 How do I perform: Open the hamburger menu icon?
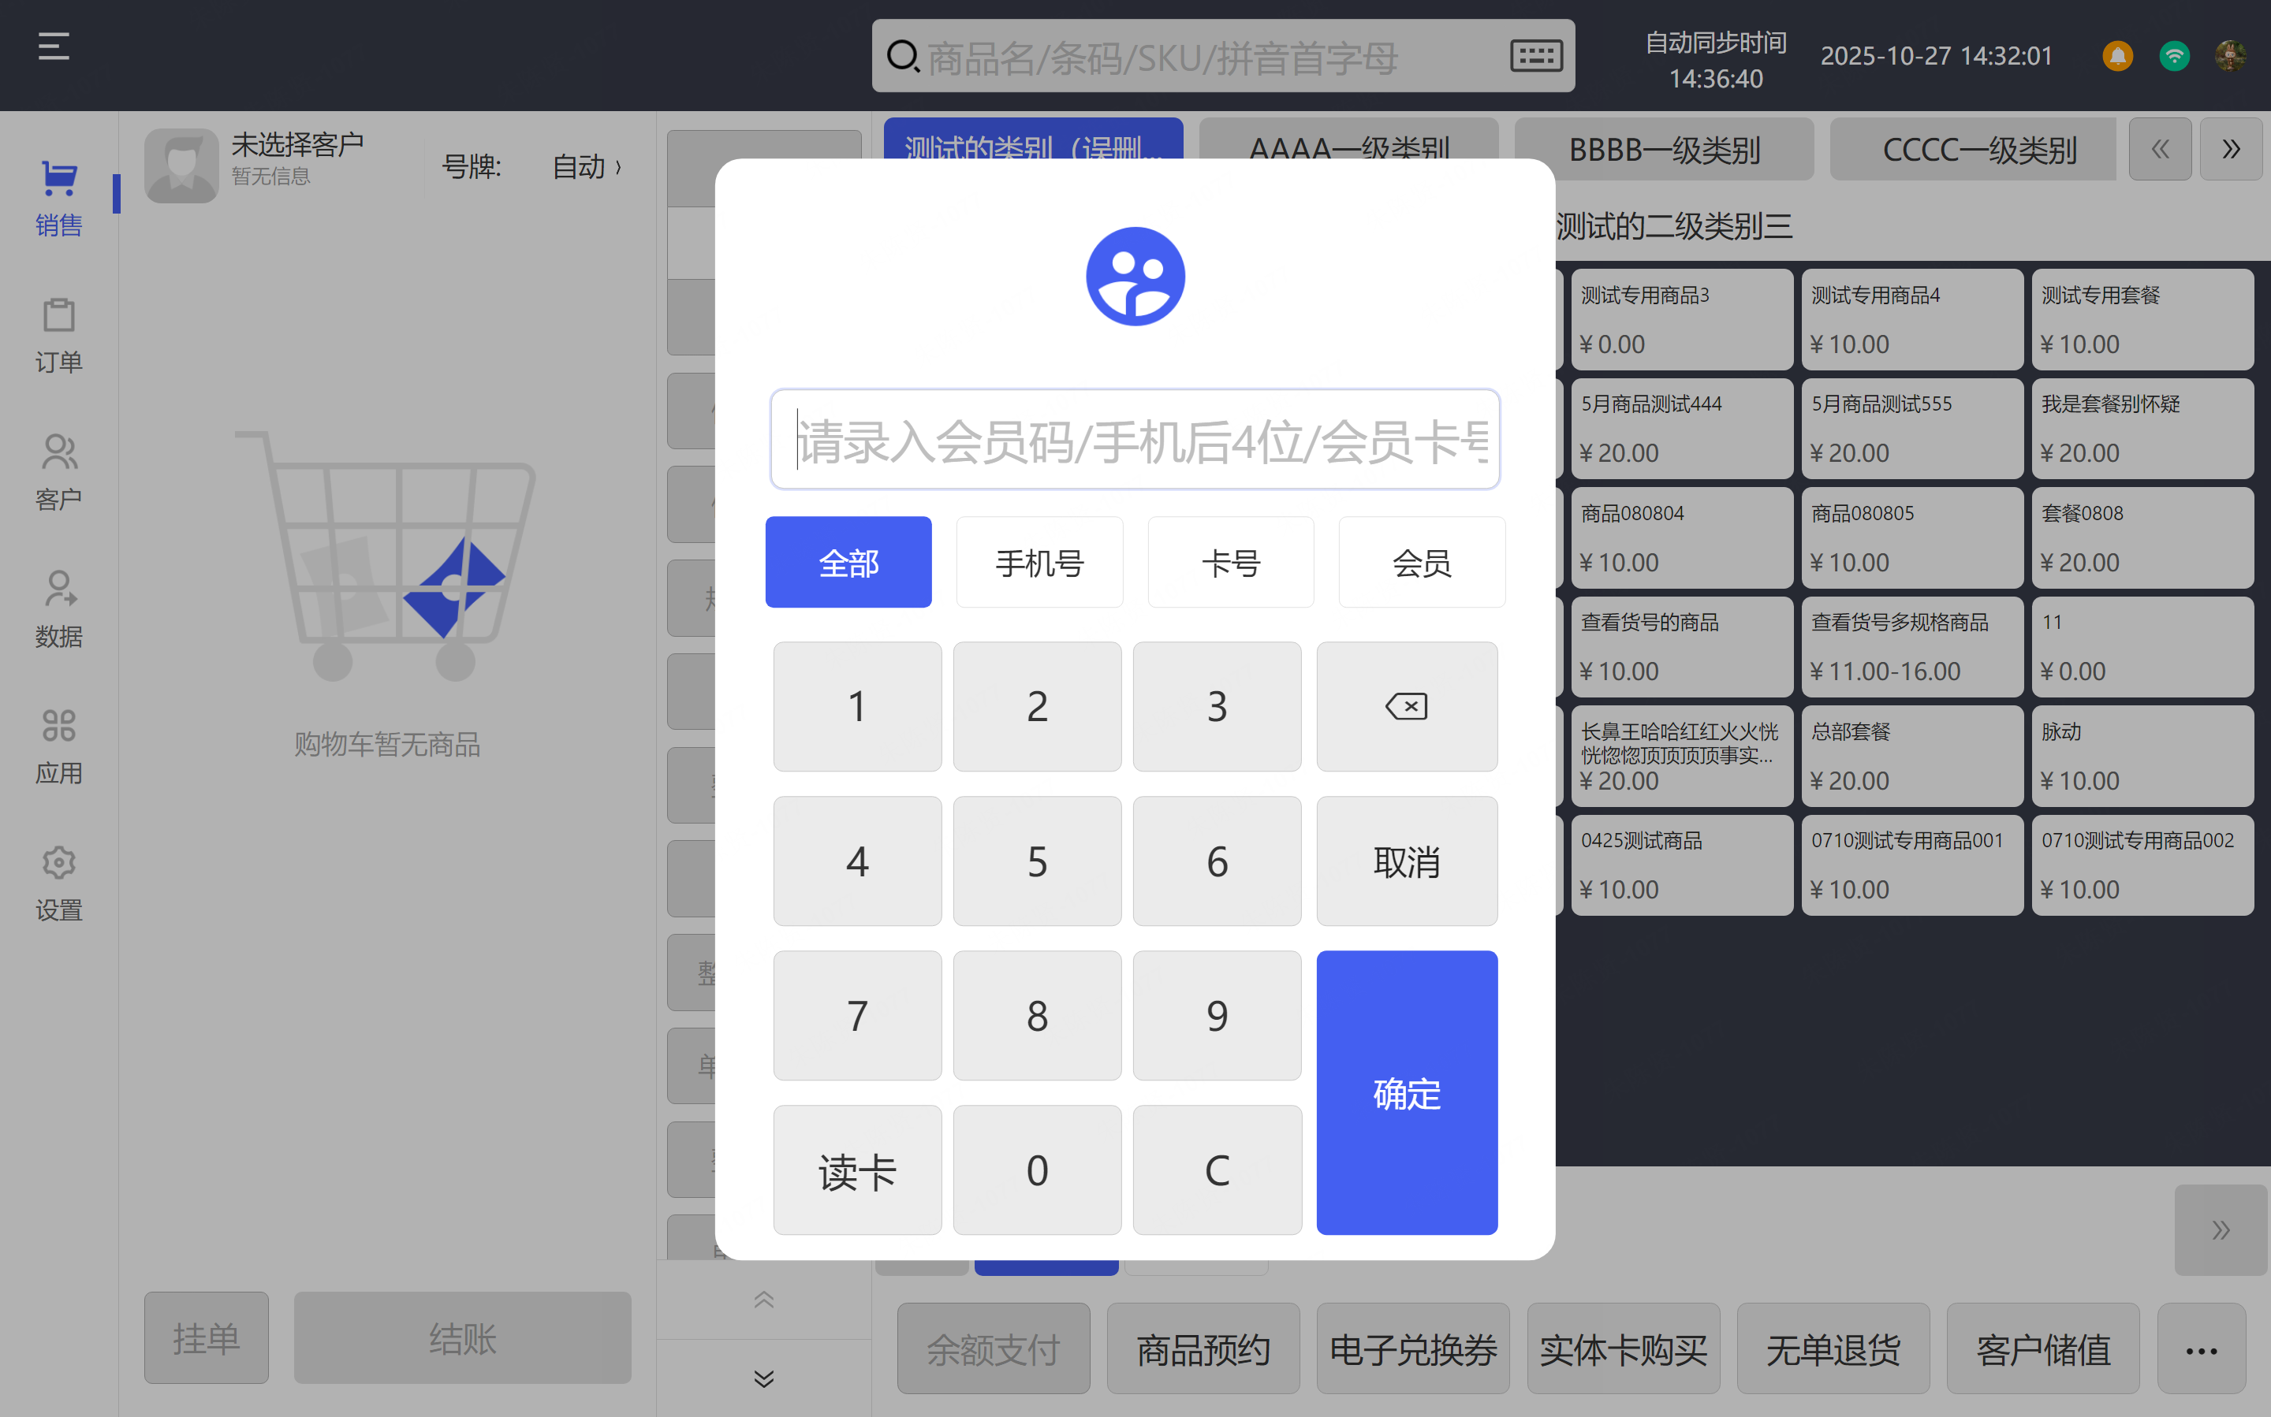coord(54,46)
